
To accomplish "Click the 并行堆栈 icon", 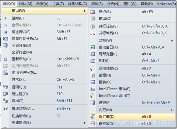I will (93, 33).
